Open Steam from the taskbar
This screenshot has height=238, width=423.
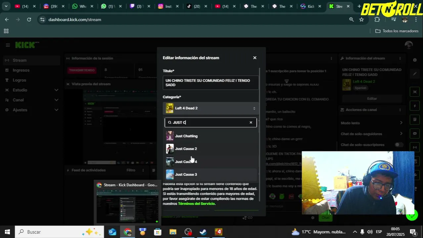coord(203,232)
